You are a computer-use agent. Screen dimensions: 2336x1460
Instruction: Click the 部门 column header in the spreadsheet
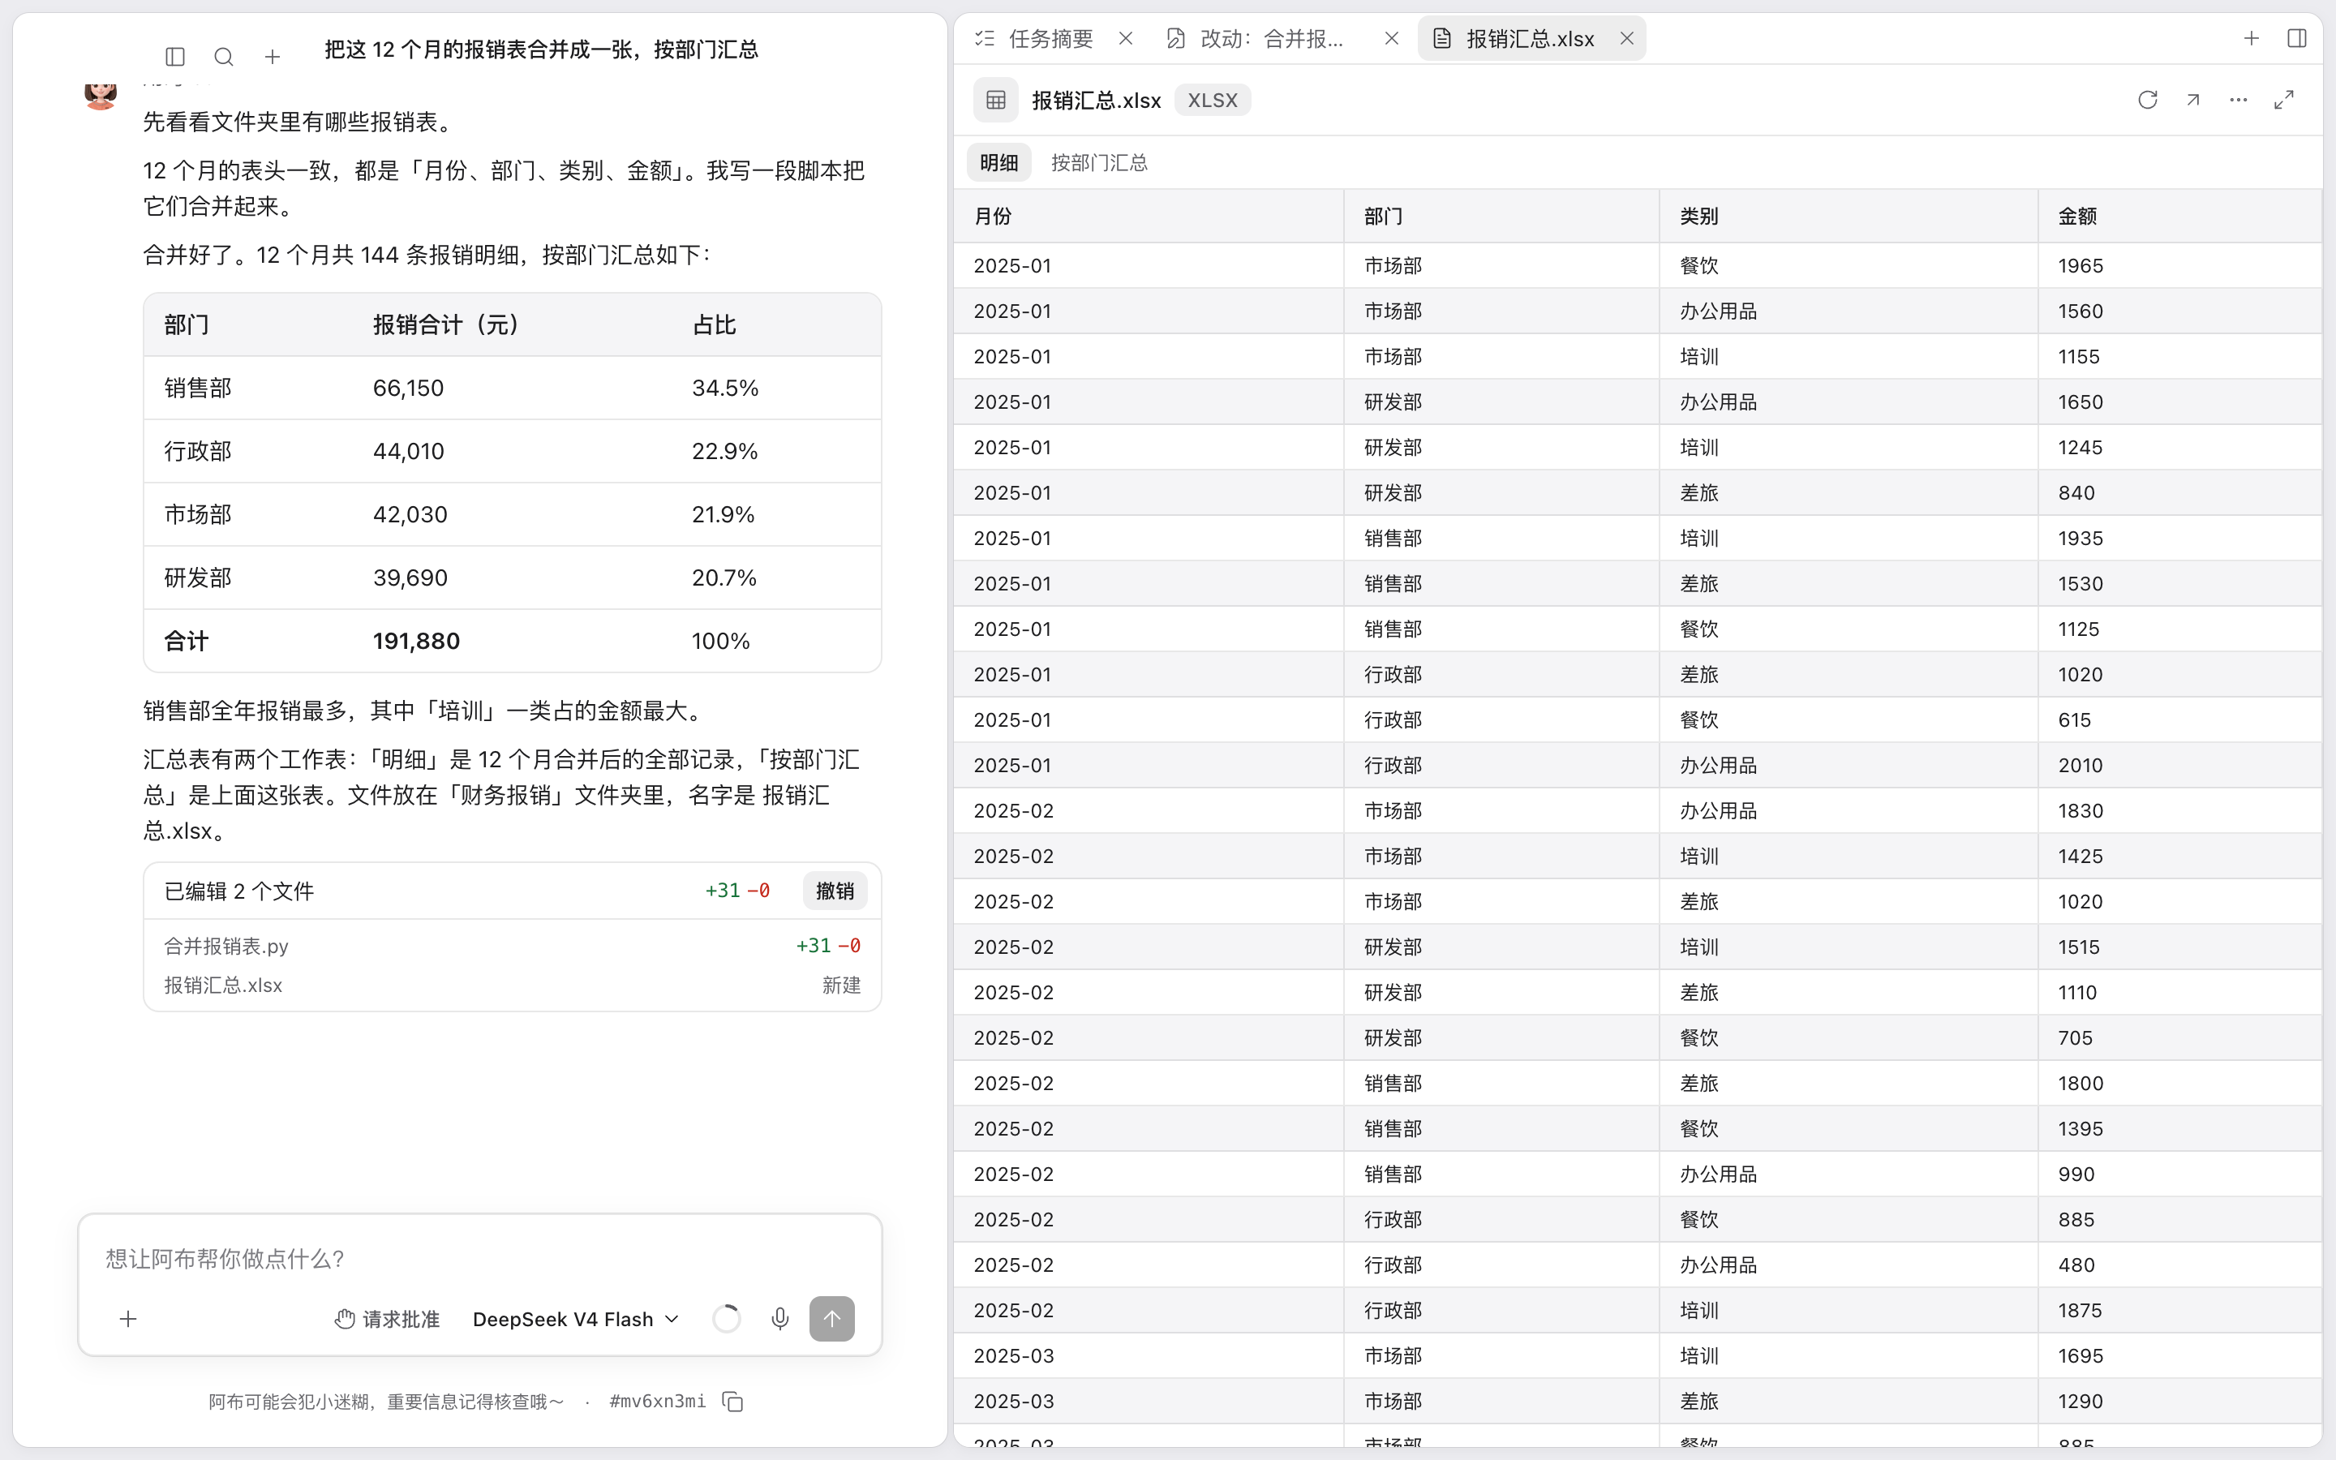[1502, 217]
